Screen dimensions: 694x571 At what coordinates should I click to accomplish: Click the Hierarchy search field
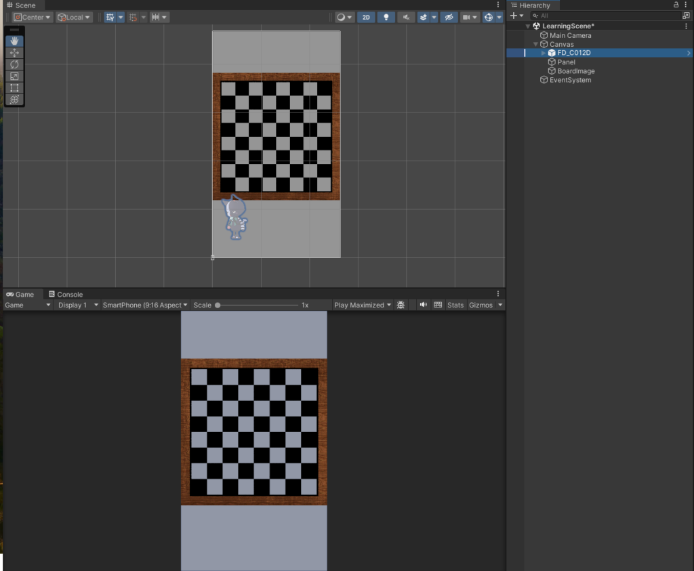coord(607,16)
